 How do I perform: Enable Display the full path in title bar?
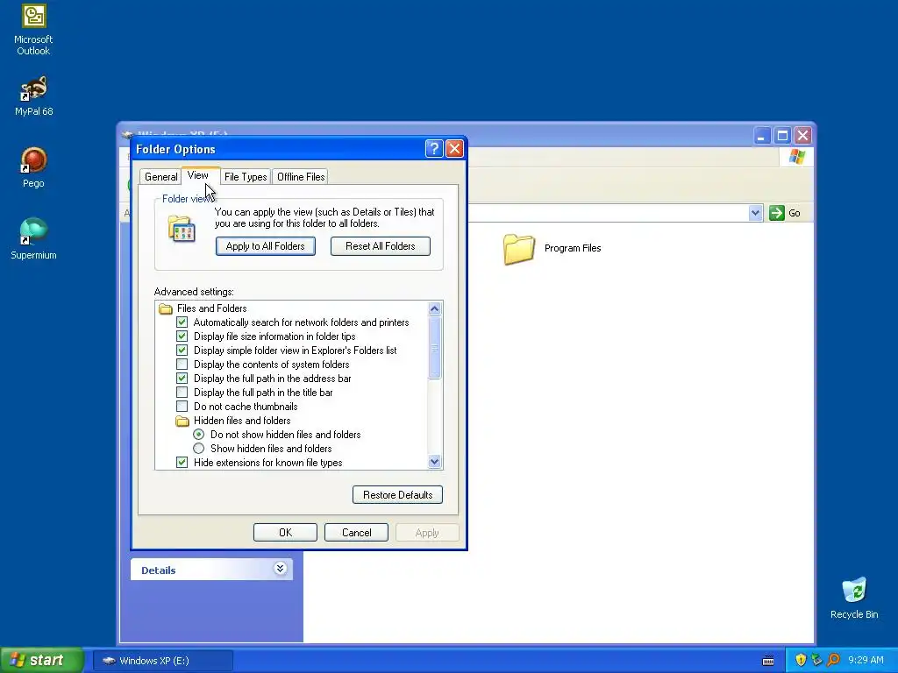click(182, 392)
